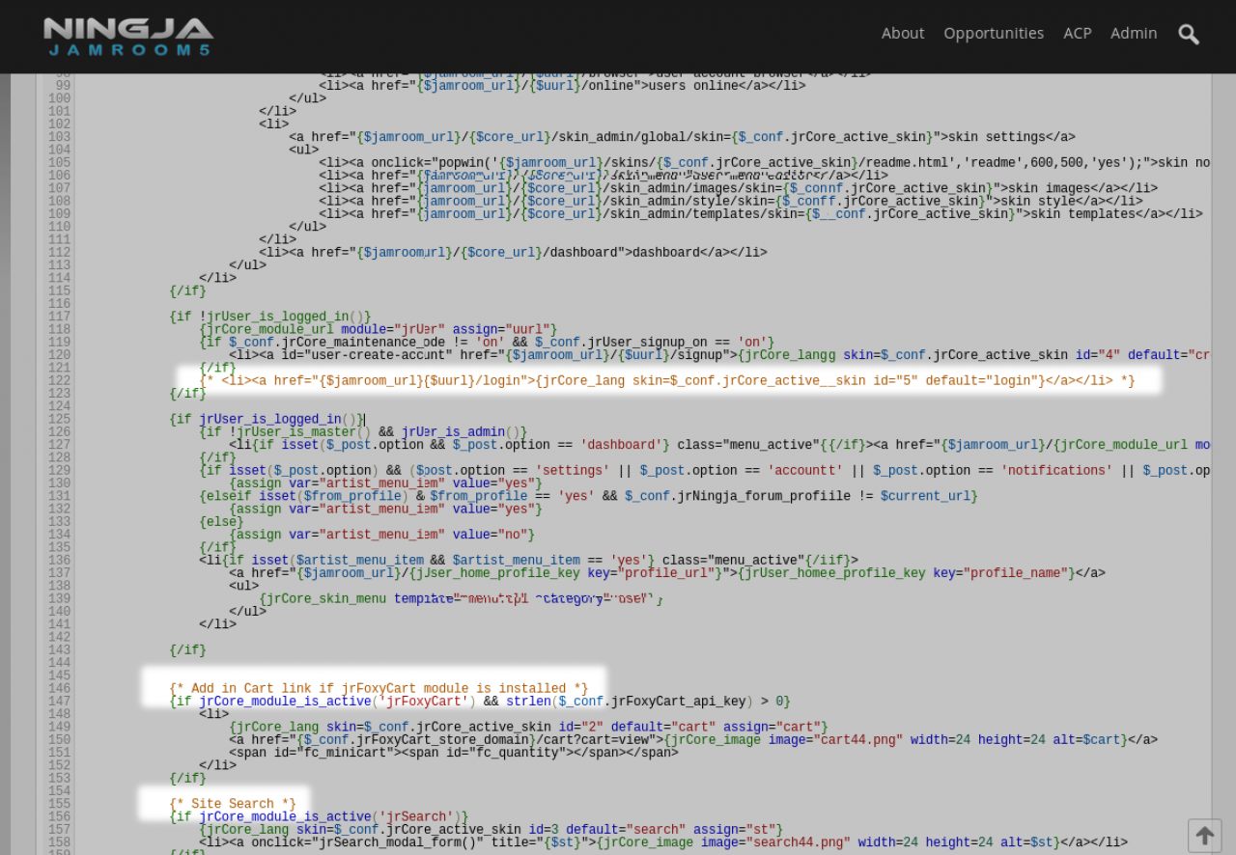Click the Ninja Jamroom 5 logo
The image size is (1236, 855).
coord(128,37)
